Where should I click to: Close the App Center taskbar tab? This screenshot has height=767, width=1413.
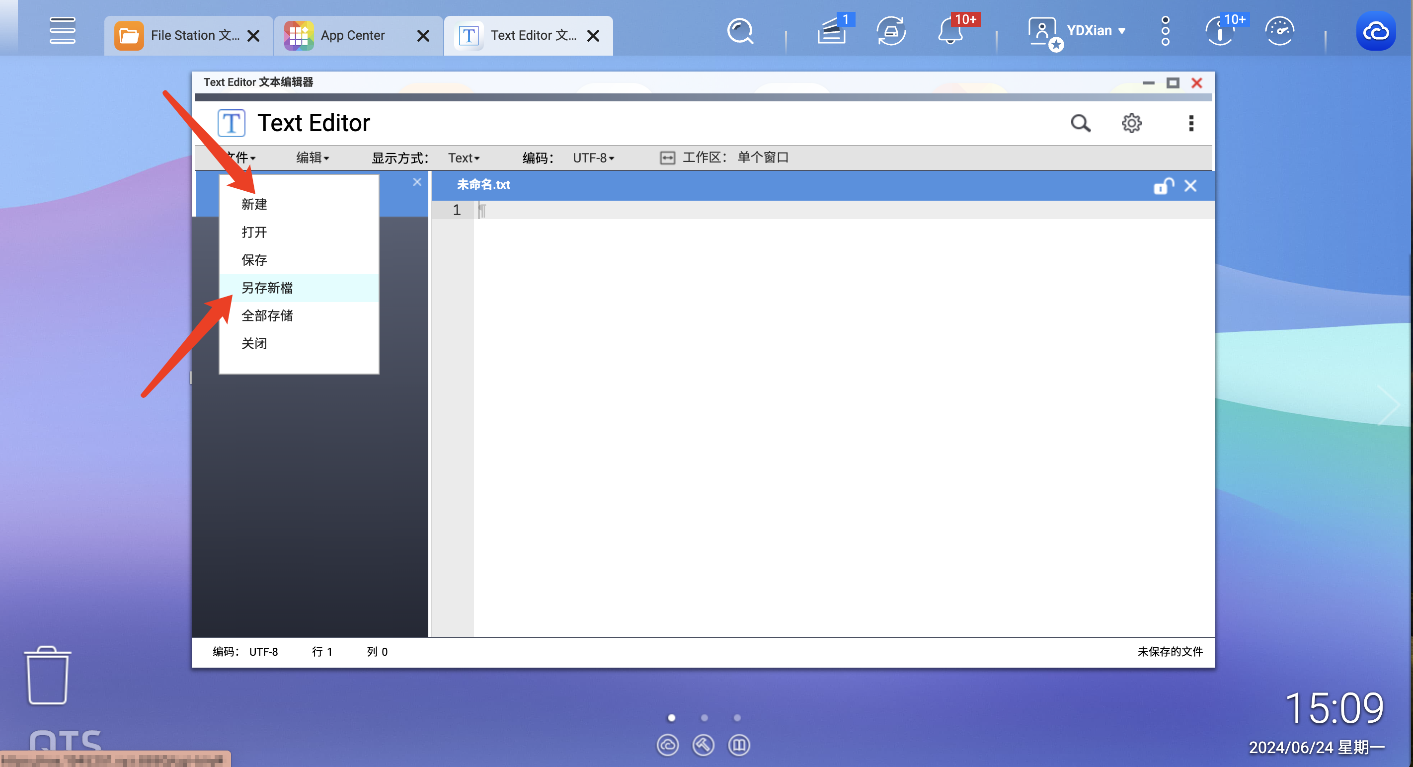[x=423, y=36]
